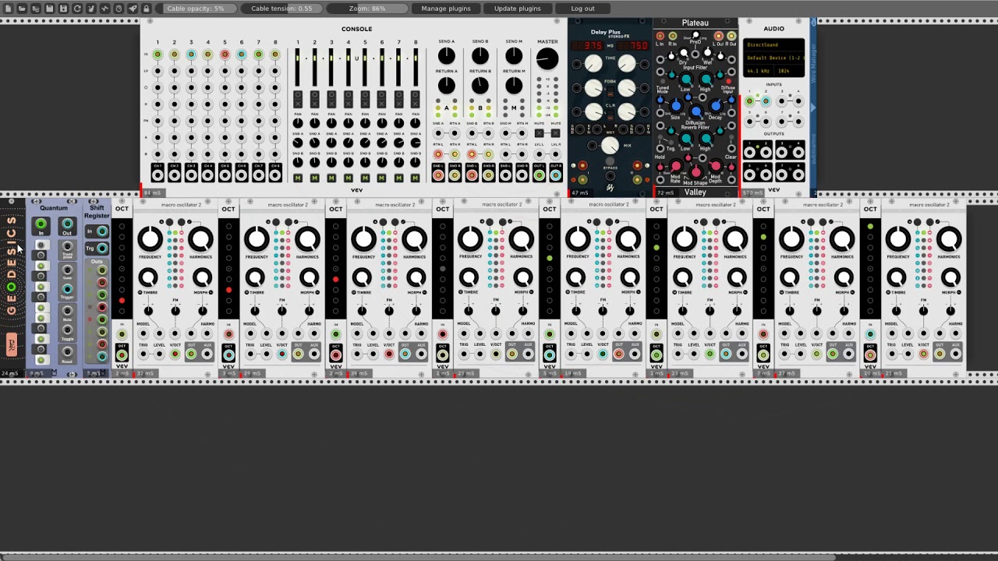Click Console OUT L jack
This screenshot has height=561, width=998.
(539, 175)
